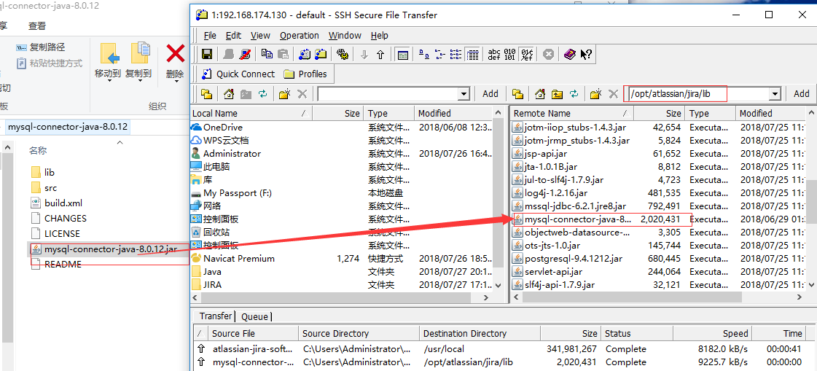Click remote pane folder-tree icon
This screenshot has width=817, height=371.
click(x=517, y=94)
